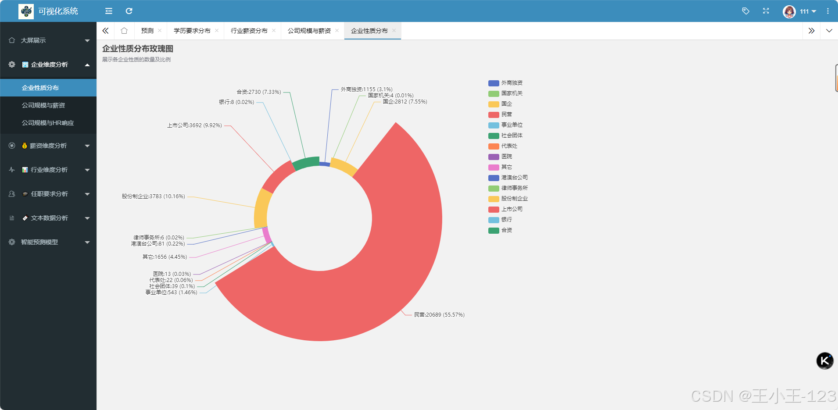
Task: Click the 可视化系统 title text
Action: point(58,11)
